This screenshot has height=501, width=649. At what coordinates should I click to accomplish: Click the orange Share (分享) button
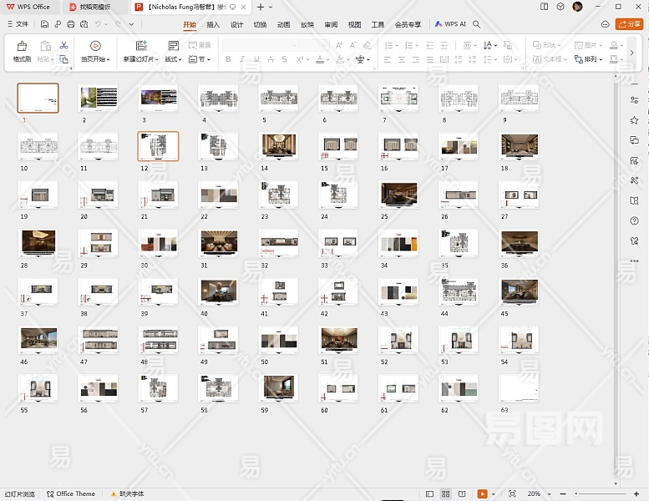629,25
